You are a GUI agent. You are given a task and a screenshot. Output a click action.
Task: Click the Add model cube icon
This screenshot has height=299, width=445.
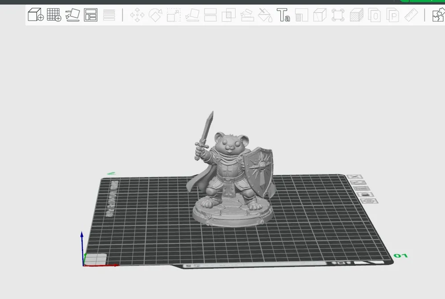[x=36, y=15]
